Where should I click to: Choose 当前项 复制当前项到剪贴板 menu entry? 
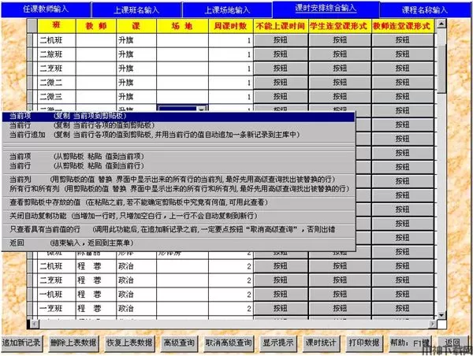click(x=178, y=117)
